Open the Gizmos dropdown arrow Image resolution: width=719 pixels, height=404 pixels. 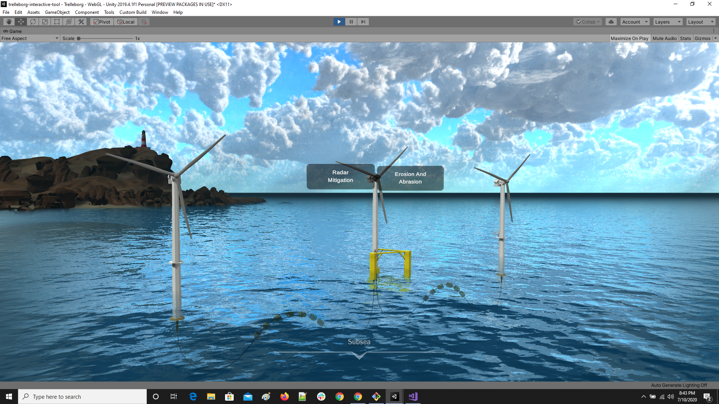(x=715, y=38)
